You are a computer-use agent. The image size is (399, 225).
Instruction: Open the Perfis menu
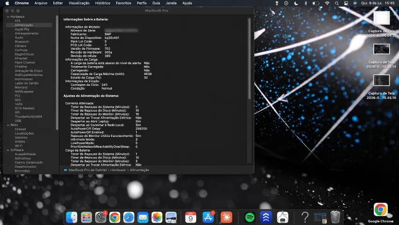(x=142, y=3)
